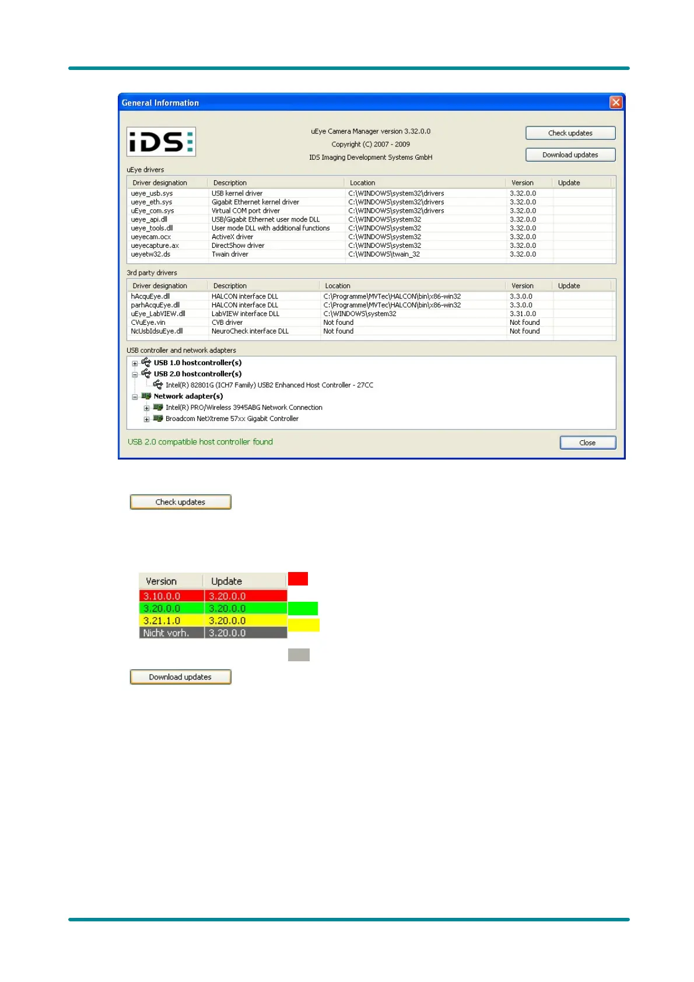Click the Check updates button shown below the dialog
This screenshot has height=982, width=694.
[180, 502]
